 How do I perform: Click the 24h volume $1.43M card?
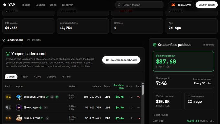click(28, 26)
